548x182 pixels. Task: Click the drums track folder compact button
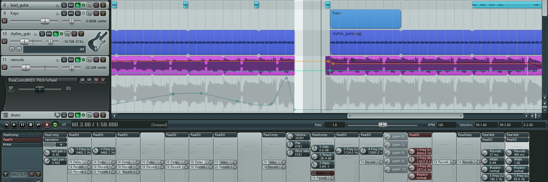(57, 115)
